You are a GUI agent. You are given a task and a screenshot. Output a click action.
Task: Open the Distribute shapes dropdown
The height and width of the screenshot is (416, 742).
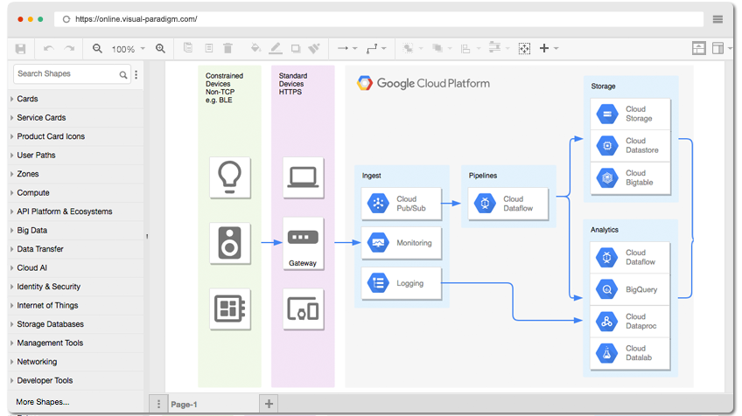(499, 48)
